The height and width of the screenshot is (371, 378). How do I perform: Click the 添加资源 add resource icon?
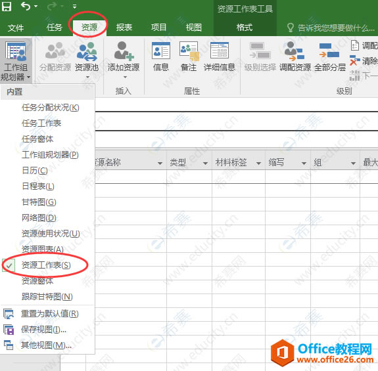click(x=124, y=51)
